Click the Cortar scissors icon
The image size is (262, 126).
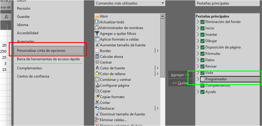pyautogui.click(x=97, y=103)
